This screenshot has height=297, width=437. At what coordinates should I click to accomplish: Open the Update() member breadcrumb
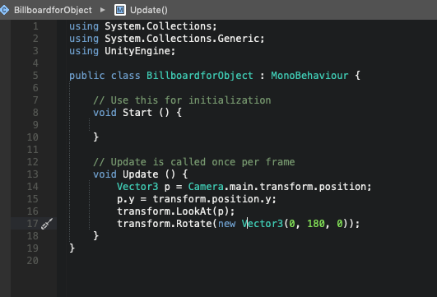pos(149,10)
